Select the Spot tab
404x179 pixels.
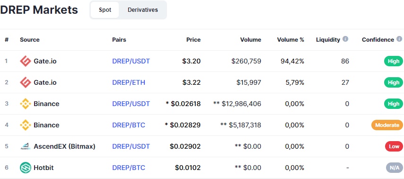coord(105,10)
